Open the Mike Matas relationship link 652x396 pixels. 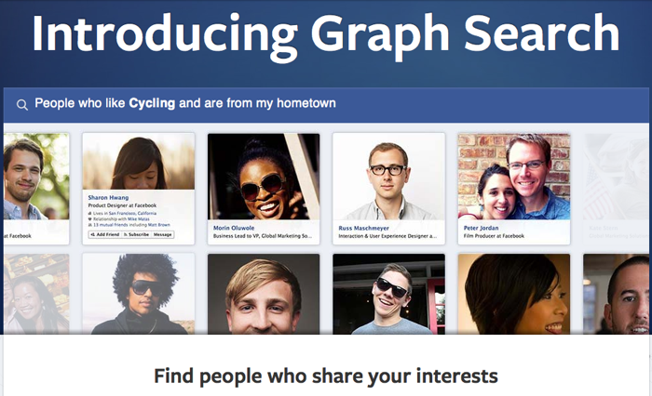[x=139, y=218]
